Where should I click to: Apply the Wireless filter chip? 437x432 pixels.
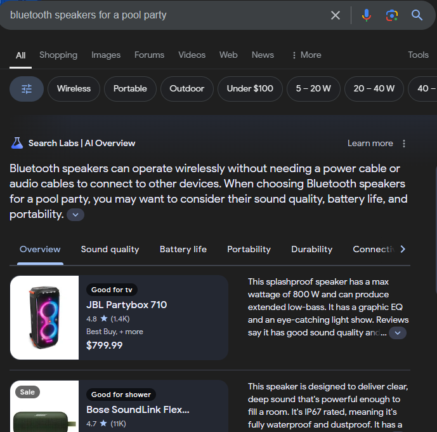click(x=74, y=89)
